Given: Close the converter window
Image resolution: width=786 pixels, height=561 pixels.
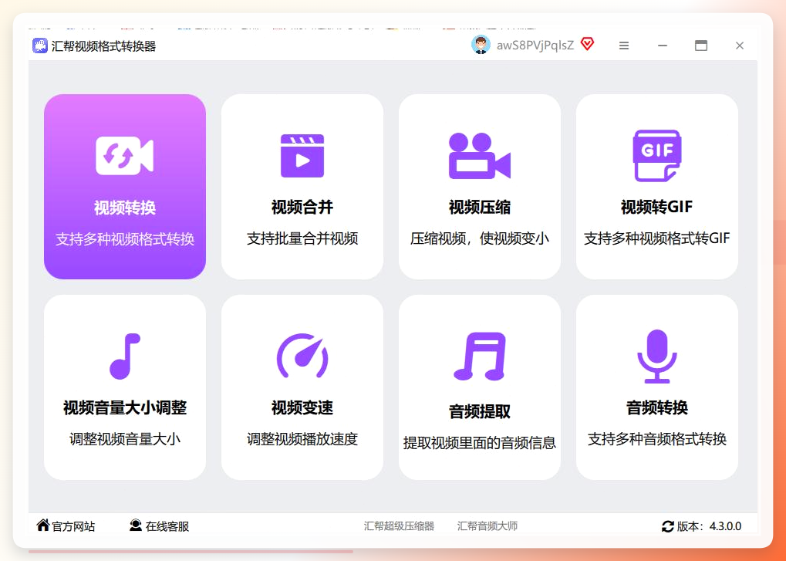Looking at the screenshot, I should [740, 46].
